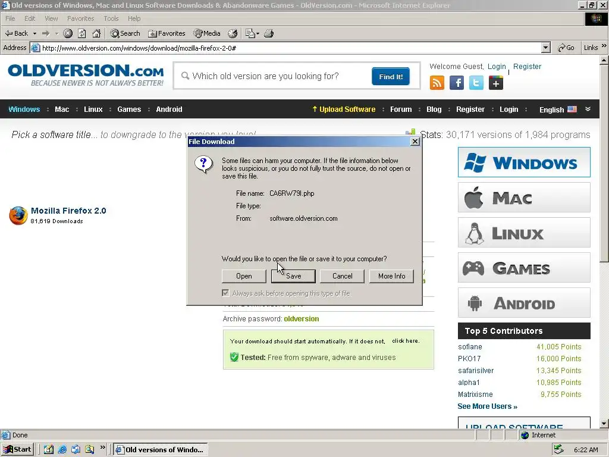
Task: Click the Windows category sidebar button
Action: coord(524,162)
